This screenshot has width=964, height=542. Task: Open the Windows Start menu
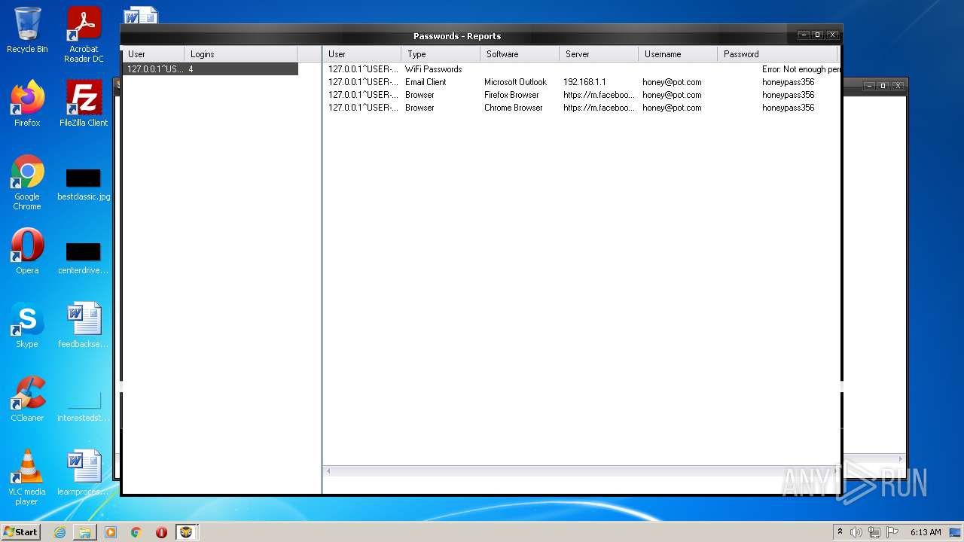tap(20, 531)
